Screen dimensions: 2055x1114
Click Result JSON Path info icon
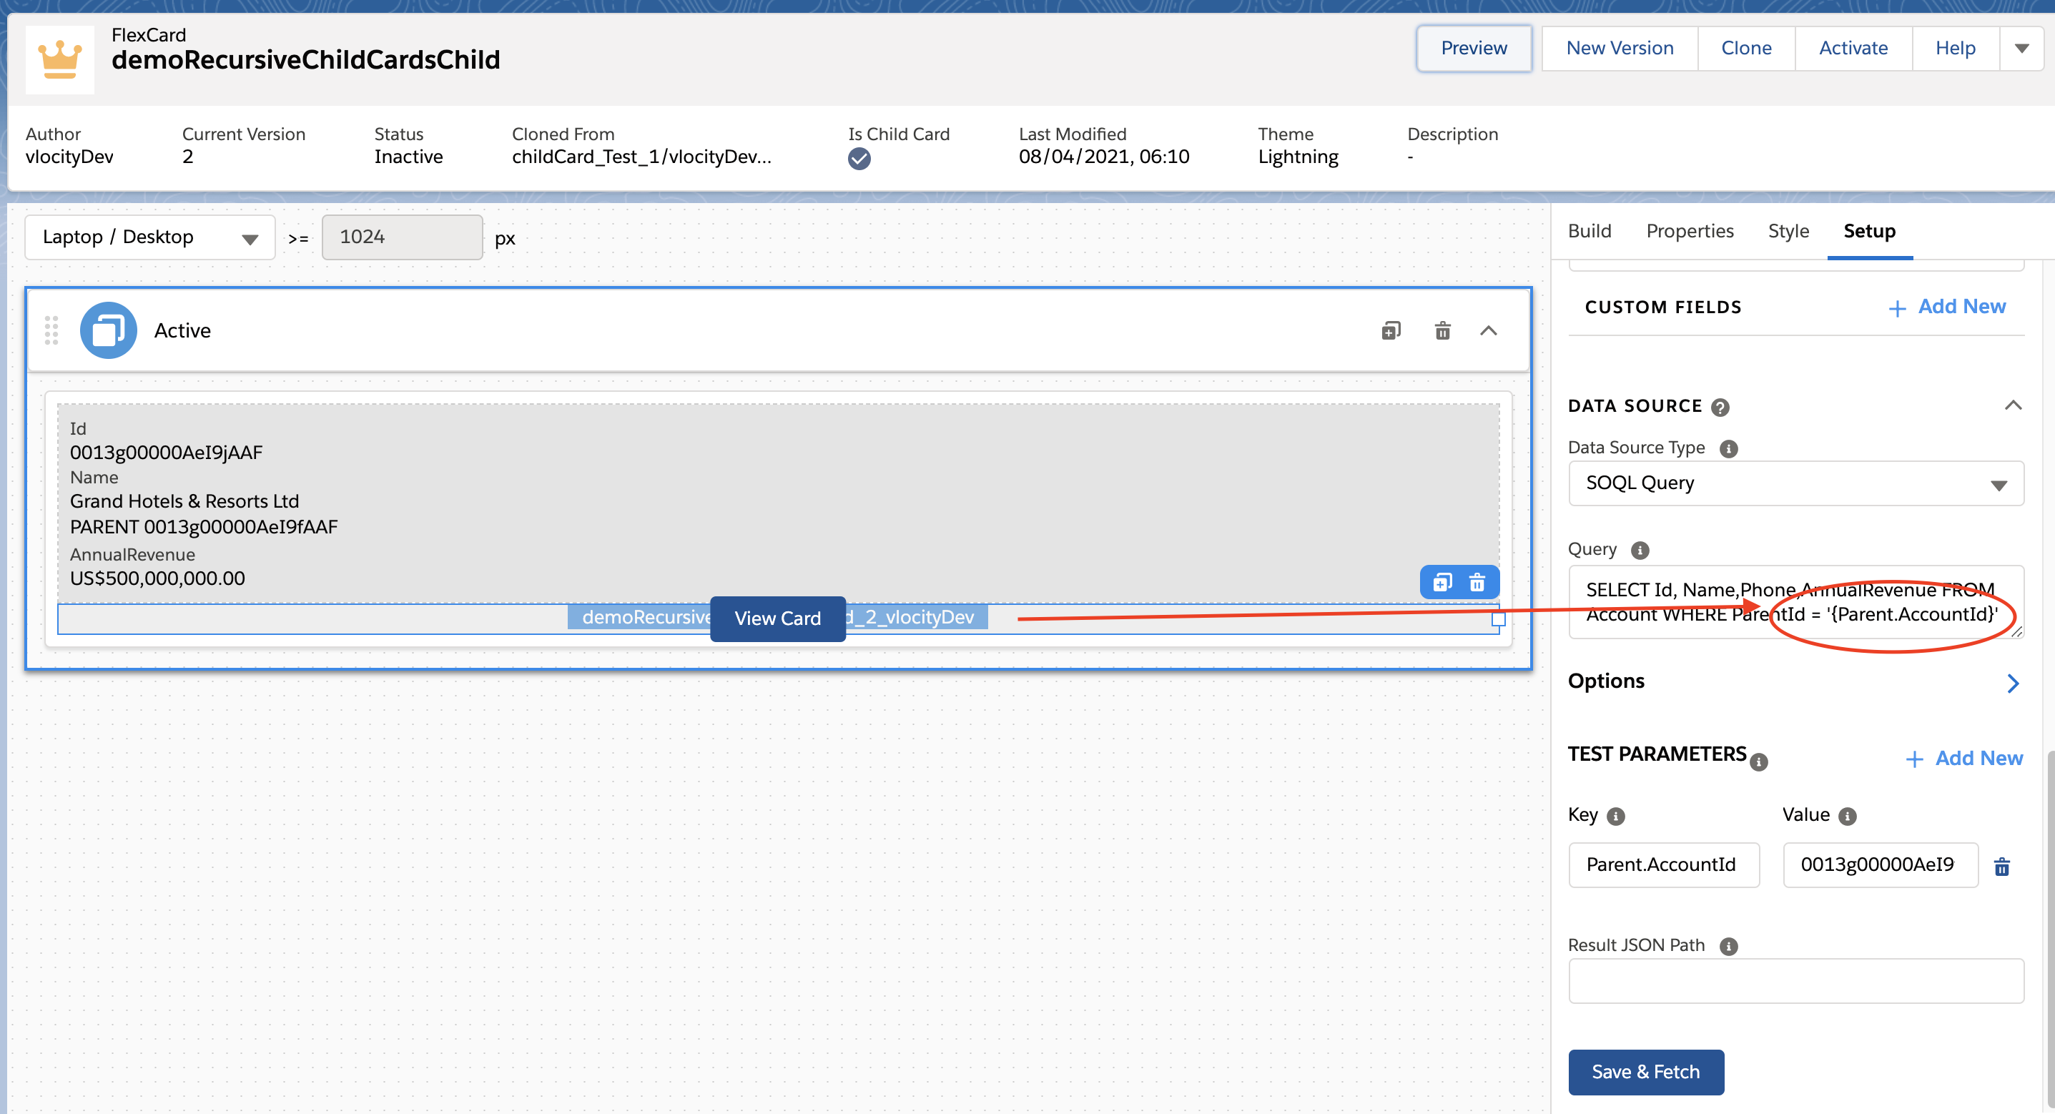point(1729,946)
